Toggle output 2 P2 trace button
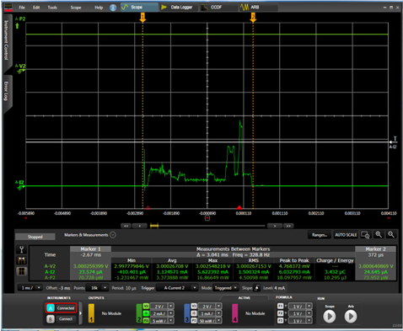Image resolution: width=403 pixels, height=331 pixels. coord(146,320)
